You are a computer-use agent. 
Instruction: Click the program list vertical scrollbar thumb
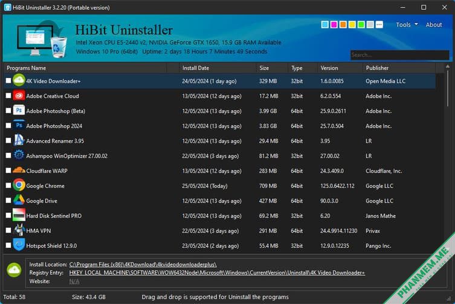(x=448, y=88)
